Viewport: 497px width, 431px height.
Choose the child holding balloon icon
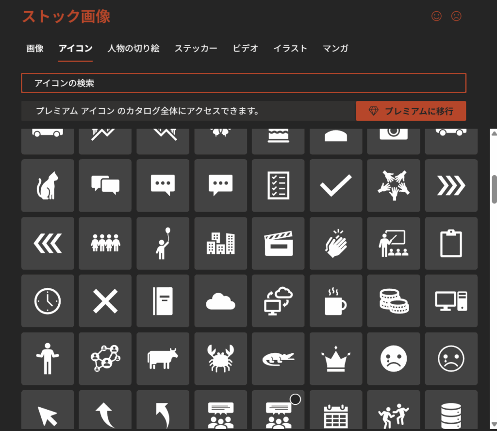163,243
